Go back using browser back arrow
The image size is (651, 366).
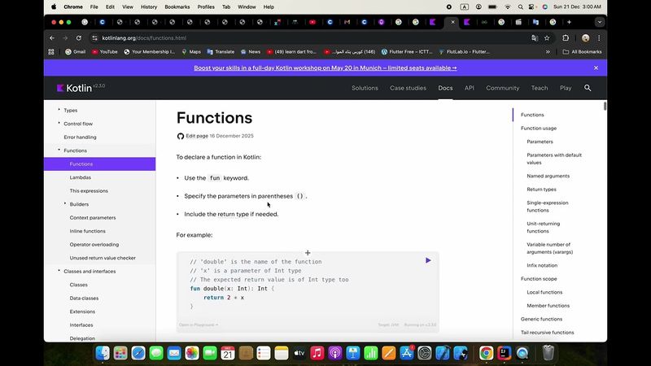52,37
